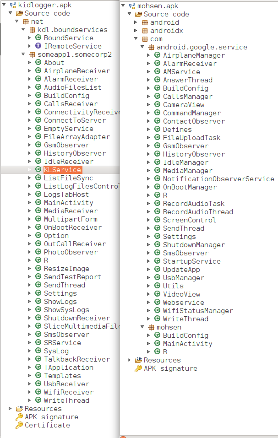The width and height of the screenshot is (278, 438).
Task: Click the AirplaneManager class icon
Action: [x=157, y=55]
